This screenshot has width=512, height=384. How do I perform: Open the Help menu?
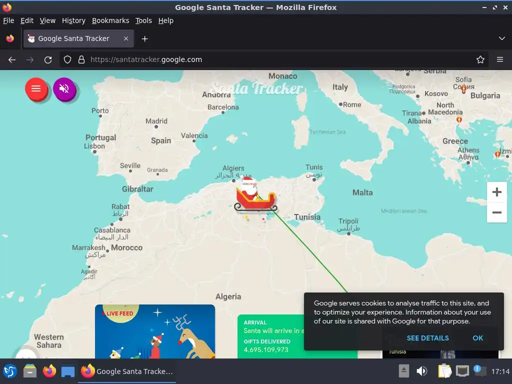(x=166, y=20)
